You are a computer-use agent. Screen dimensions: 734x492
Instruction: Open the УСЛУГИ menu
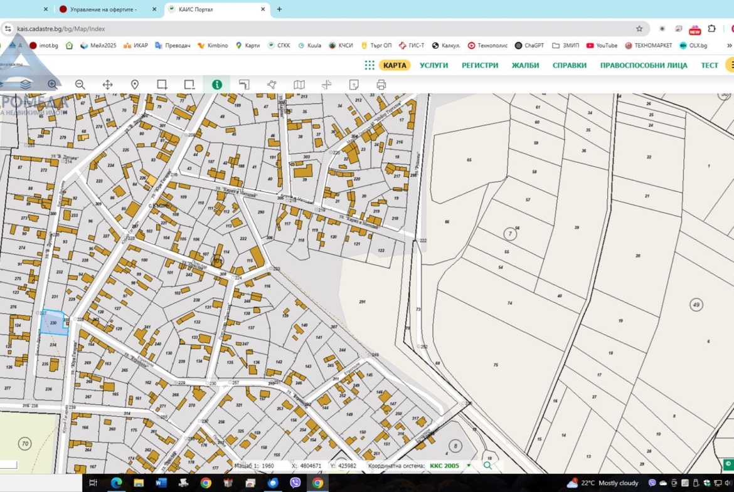(433, 65)
